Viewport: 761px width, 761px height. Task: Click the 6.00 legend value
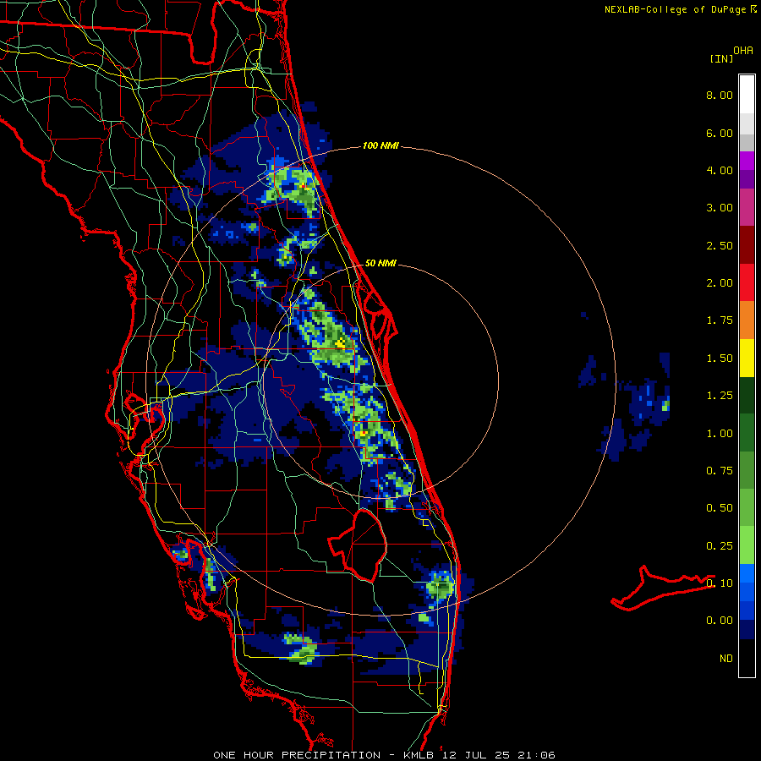[720, 133]
